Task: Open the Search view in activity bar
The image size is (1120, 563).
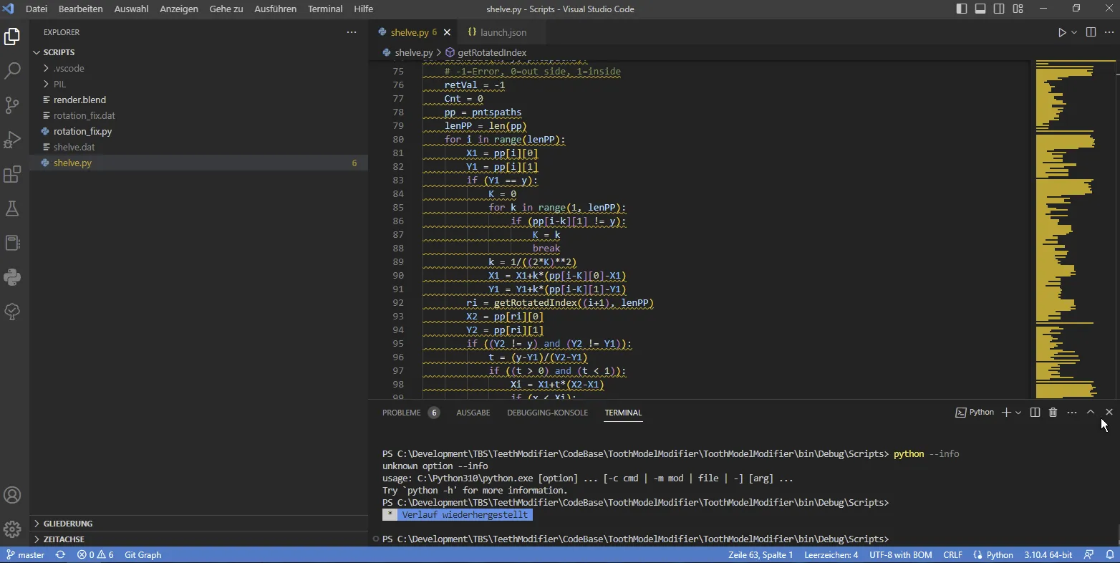Action: point(12,71)
